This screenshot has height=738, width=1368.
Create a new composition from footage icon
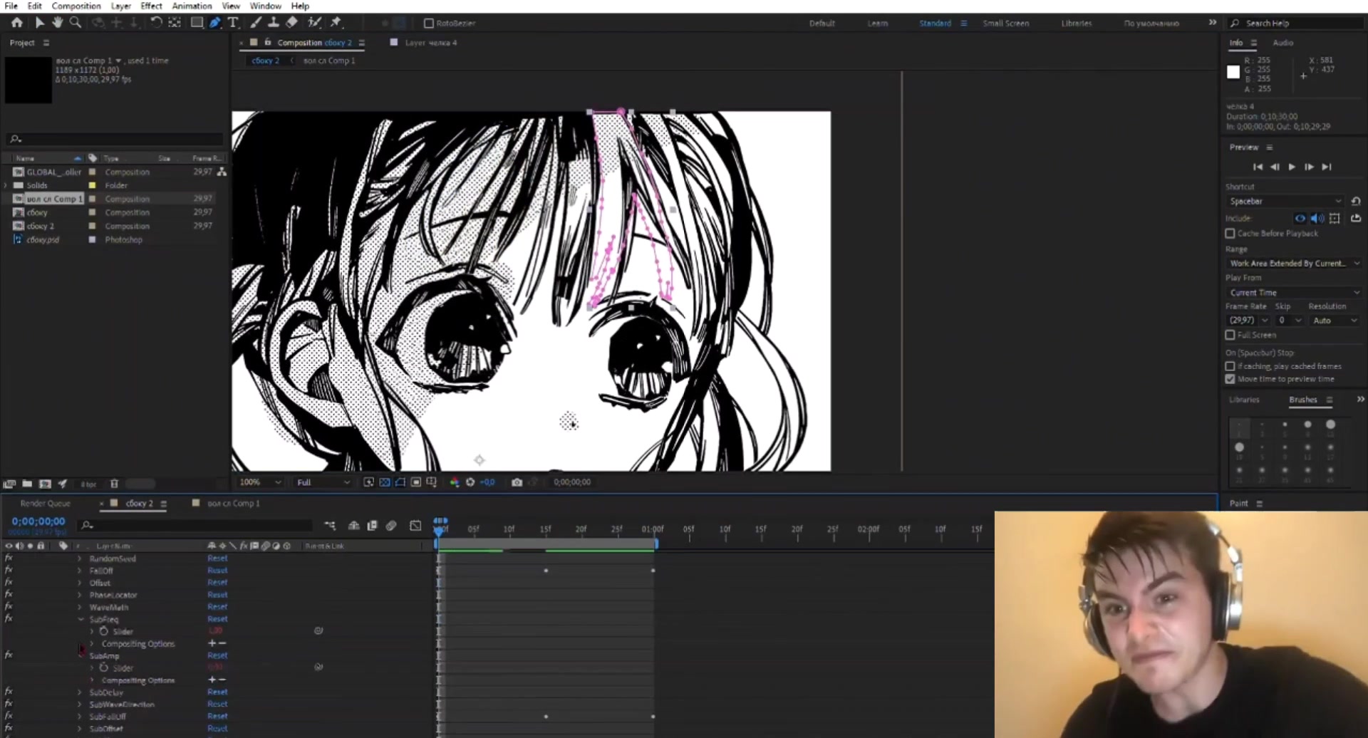pyautogui.click(x=45, y=484)
